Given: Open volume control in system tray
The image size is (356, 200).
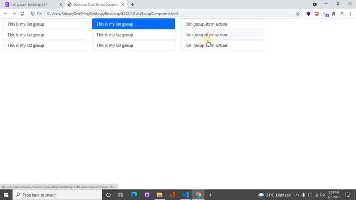Looking at the screenshot, I should (x=323, y=195).
